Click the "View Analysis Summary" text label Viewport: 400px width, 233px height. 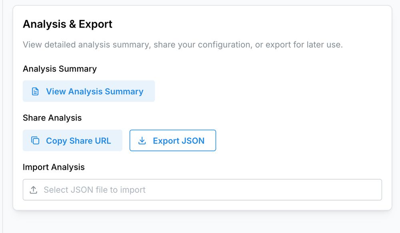point(94,92)
